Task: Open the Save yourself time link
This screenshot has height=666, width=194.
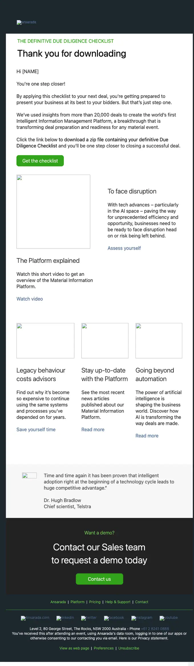Action: 36,429
